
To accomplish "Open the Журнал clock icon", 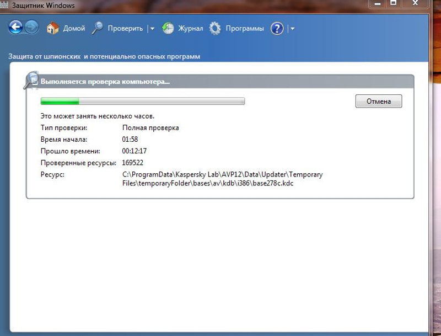I will [168, 28].
